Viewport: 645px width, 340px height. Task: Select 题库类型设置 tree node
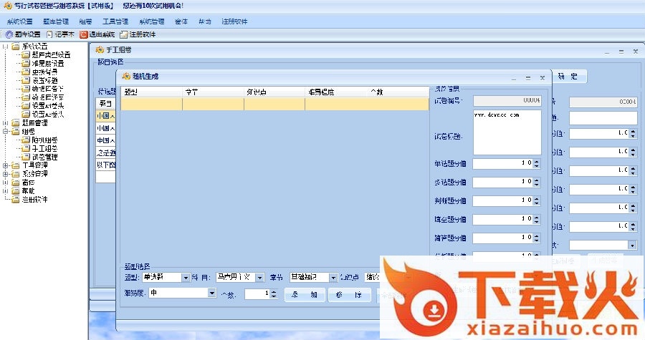[50, 54]
